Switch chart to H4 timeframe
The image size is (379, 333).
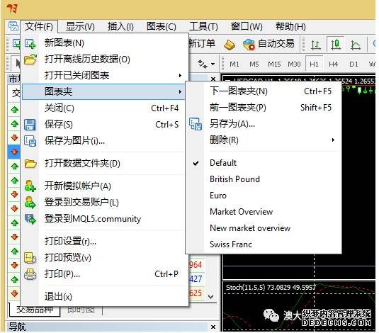tap(333, 64)
